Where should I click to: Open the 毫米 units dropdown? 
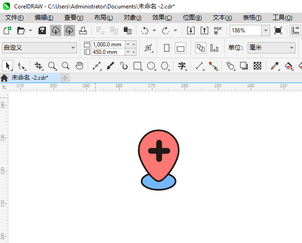pos(272,47)
